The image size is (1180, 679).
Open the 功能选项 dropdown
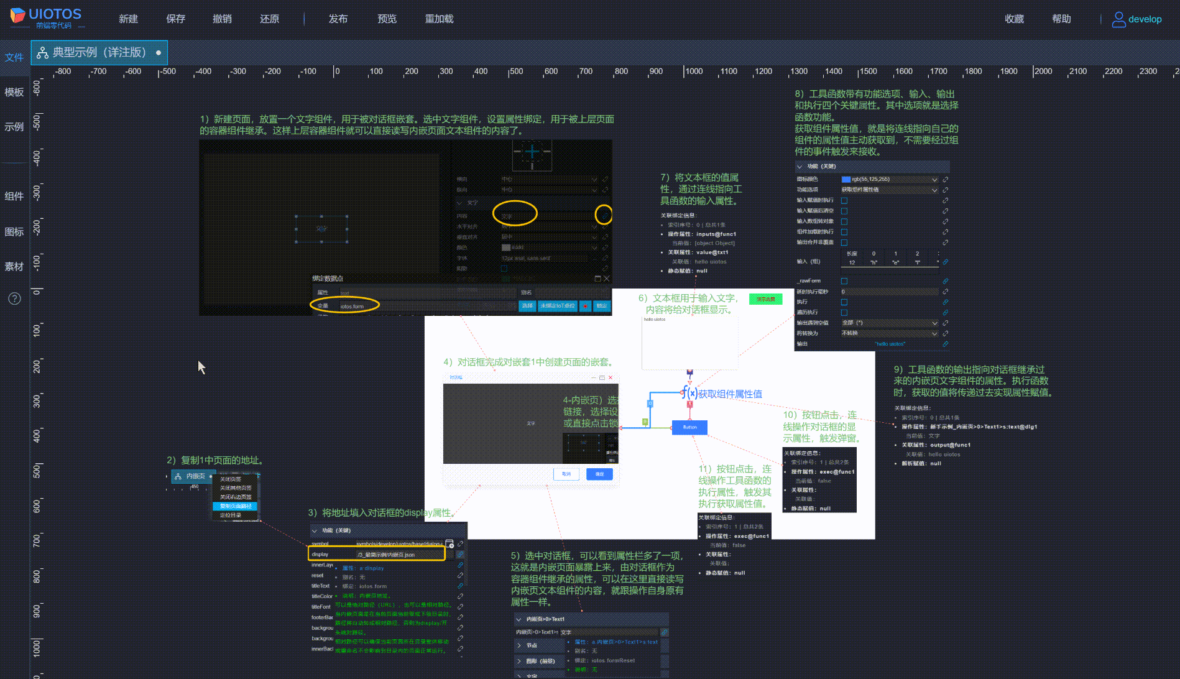click(890, 190)
